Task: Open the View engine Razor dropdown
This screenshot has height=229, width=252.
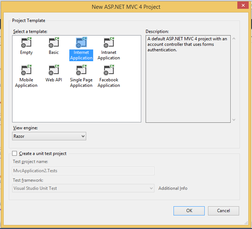Action: [x=49, y=136]
